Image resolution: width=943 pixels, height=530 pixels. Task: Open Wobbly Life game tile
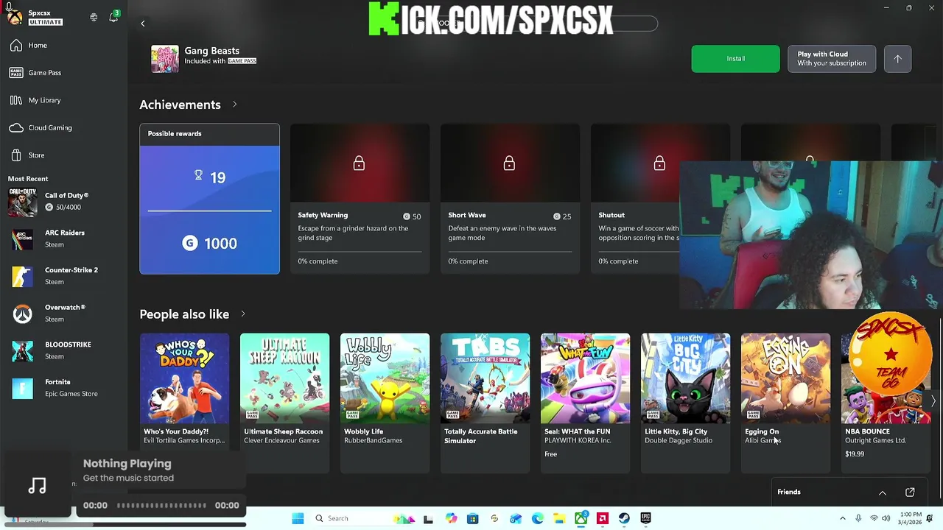tap(385, 402)
